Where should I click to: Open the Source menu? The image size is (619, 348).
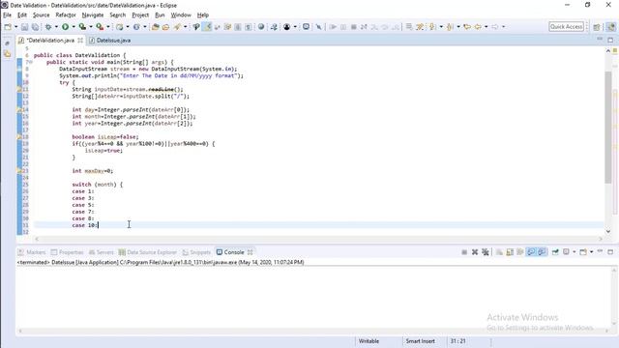(x=41, y=15)
